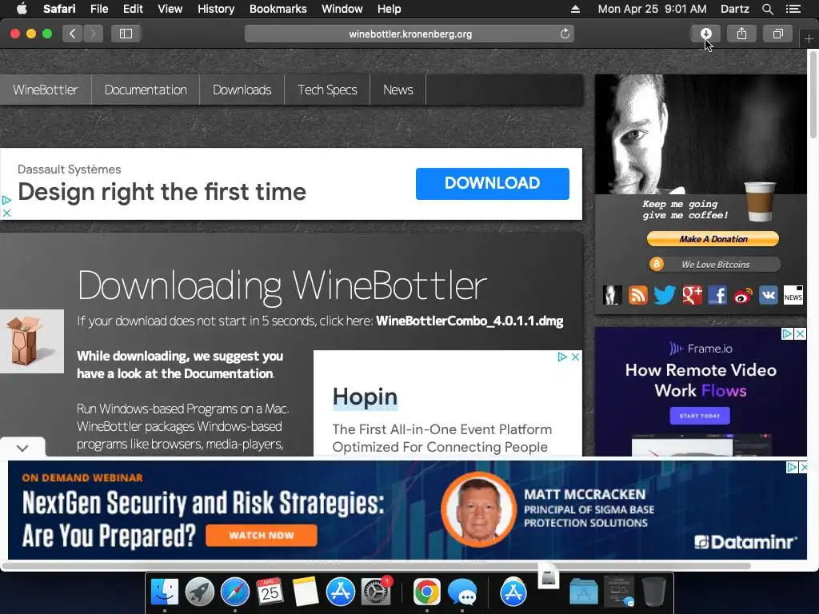Click the WineBottler box thumbnail
This screenshot has width=819, height=614.
tap(32, 341)
